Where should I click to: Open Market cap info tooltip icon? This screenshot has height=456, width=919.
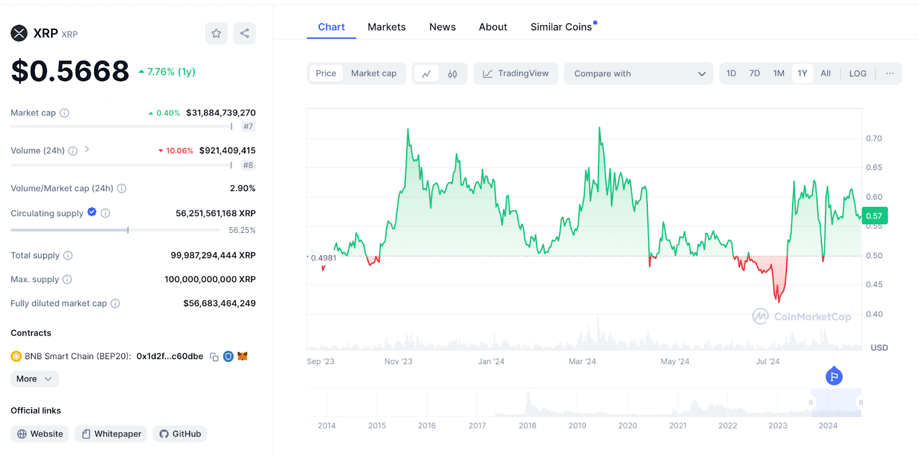click(x=64, y=113)
